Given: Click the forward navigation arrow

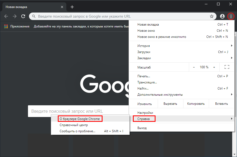Looking at the screenshot, I should click(14, 16).
